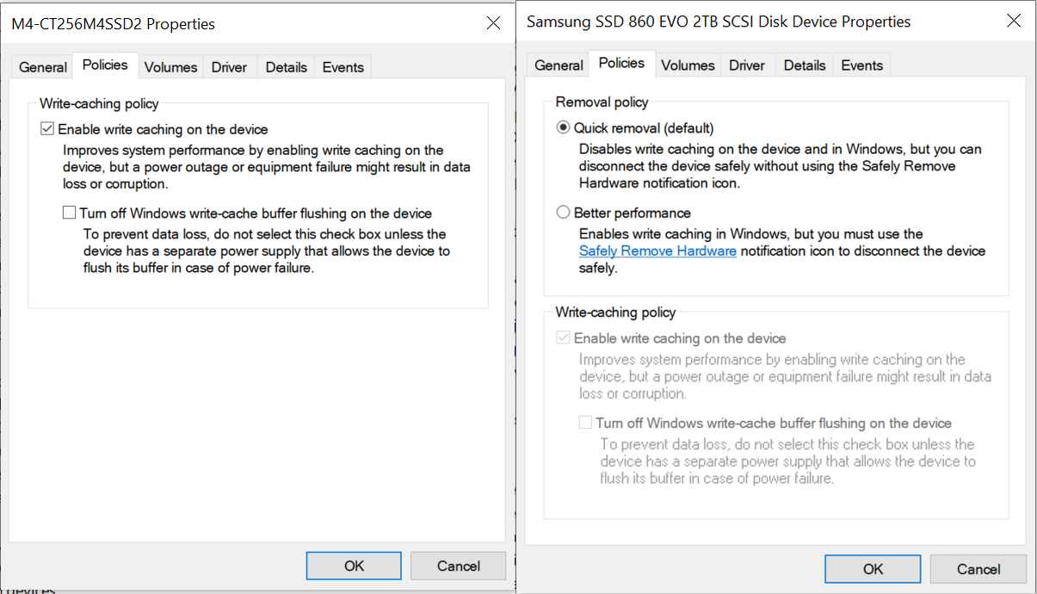This screenshot has width=1037, height=594.
Task: Uncheck Enable write caching in M4-CT256M4SSD2 window
Action: click(47, 130)
